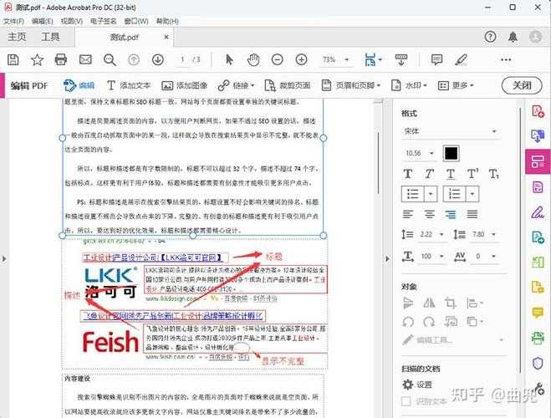Toggle bulleted list formatting
The width and height of the screenshot is (551, 418).
(412, 194)
